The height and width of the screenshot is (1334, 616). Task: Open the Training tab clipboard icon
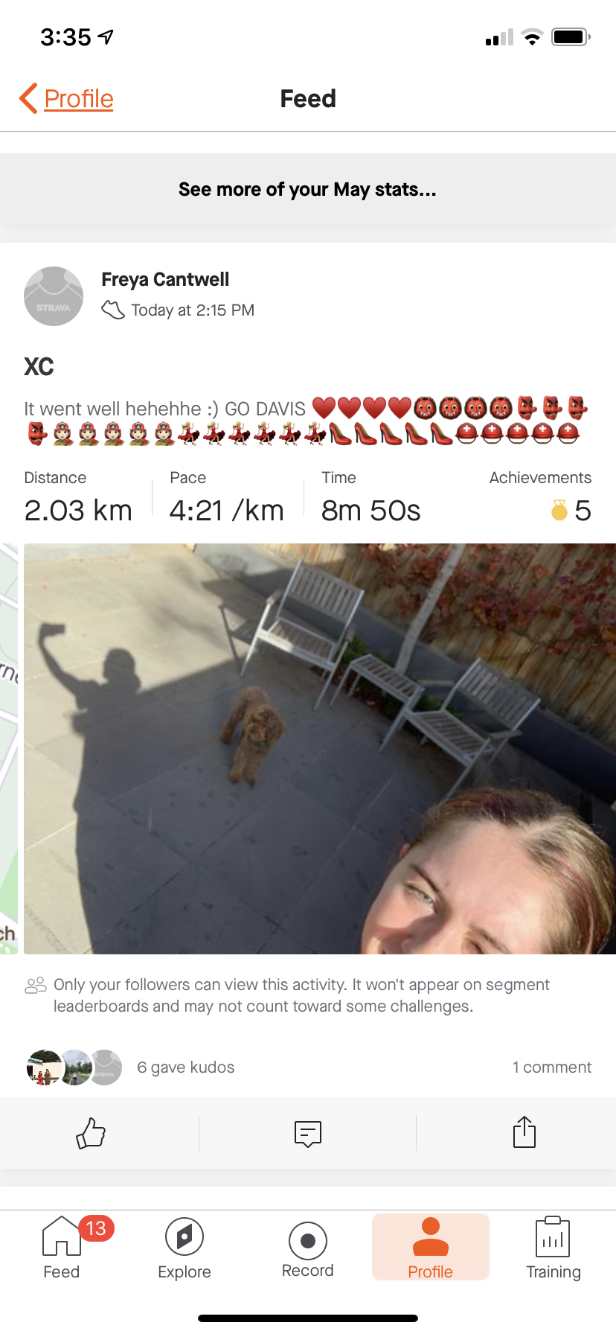click(x=554, y=1247)
